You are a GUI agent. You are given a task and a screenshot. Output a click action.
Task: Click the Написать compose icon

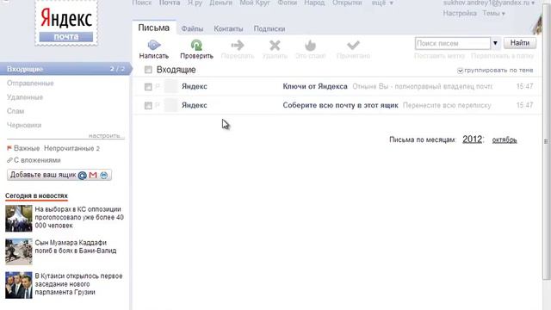point(154,45)
